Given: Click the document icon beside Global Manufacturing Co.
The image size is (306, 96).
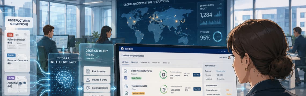Looking at the screenshot, I should coord(126,71).
